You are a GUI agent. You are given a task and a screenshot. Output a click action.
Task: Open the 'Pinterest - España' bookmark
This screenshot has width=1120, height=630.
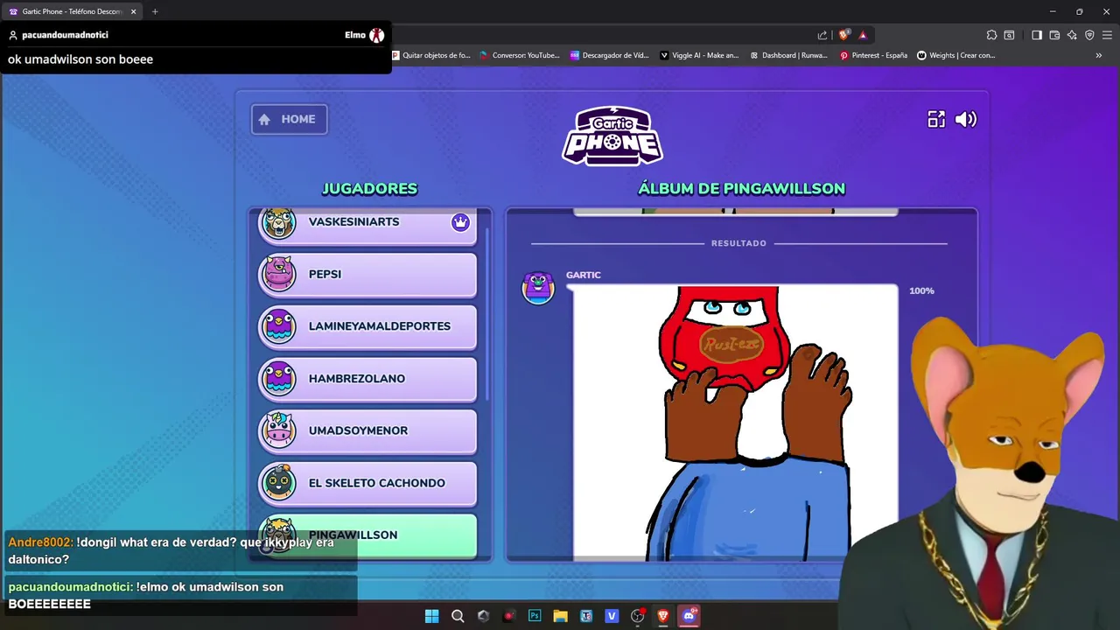874,55
